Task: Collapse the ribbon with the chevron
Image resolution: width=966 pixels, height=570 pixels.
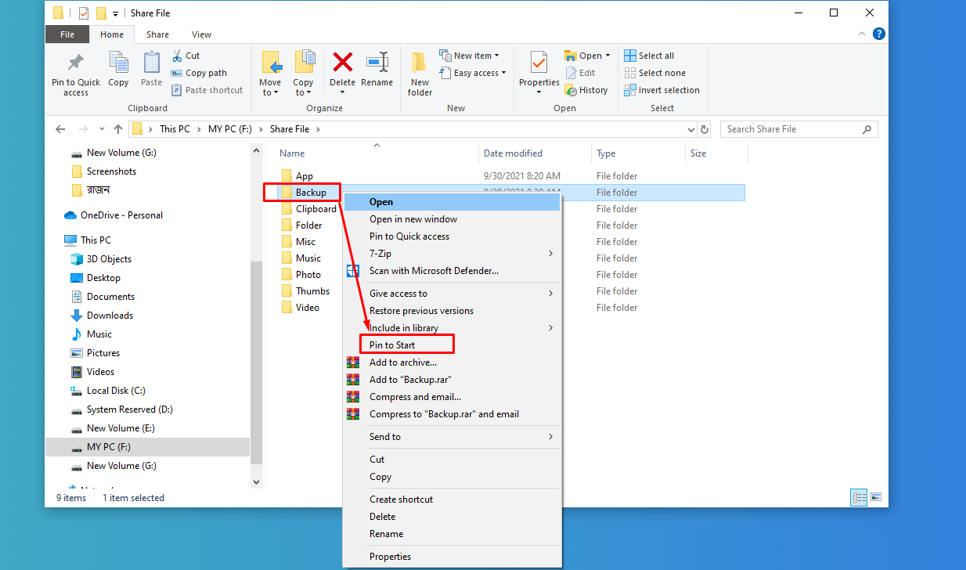Action: (x=861, y=34)
